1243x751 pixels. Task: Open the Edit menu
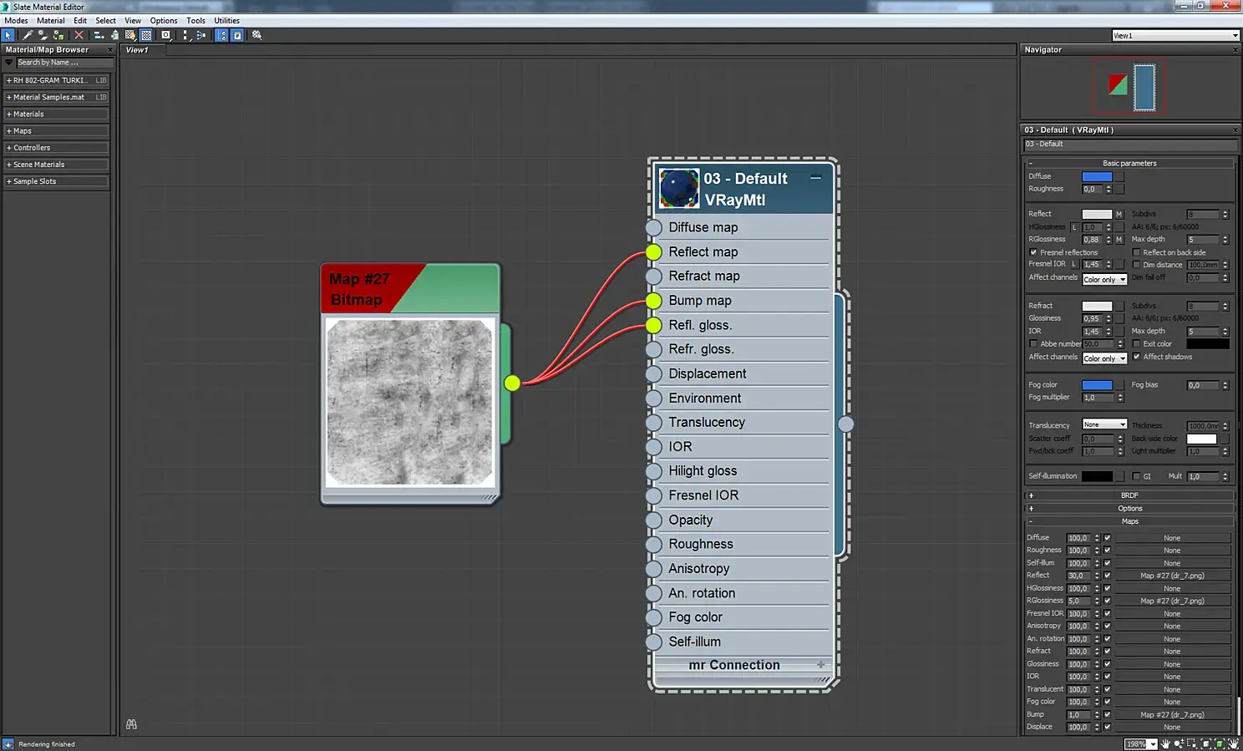click(80, 21)
